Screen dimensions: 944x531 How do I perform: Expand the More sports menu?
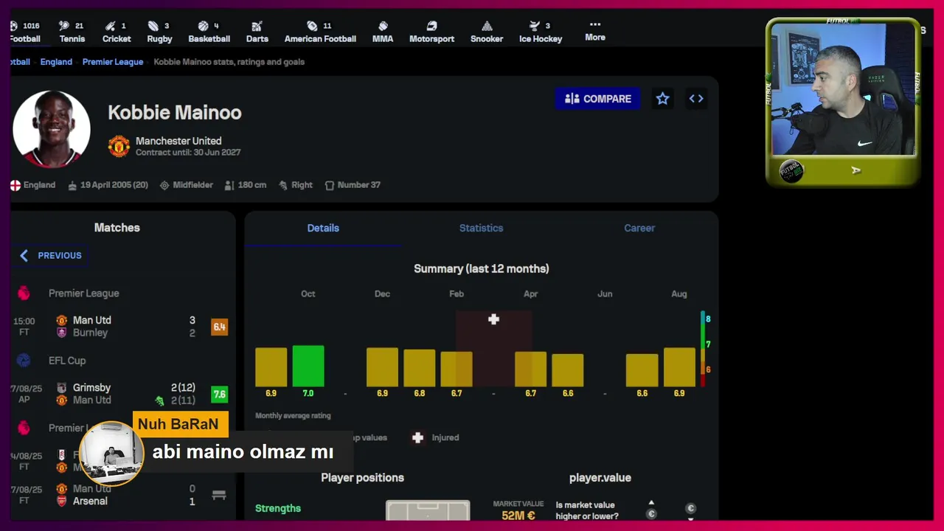(x=595, y=31)
